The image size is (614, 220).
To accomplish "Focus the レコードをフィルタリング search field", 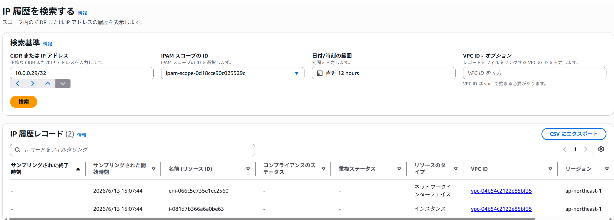I will pyautogui.click(x=132, y=150).
